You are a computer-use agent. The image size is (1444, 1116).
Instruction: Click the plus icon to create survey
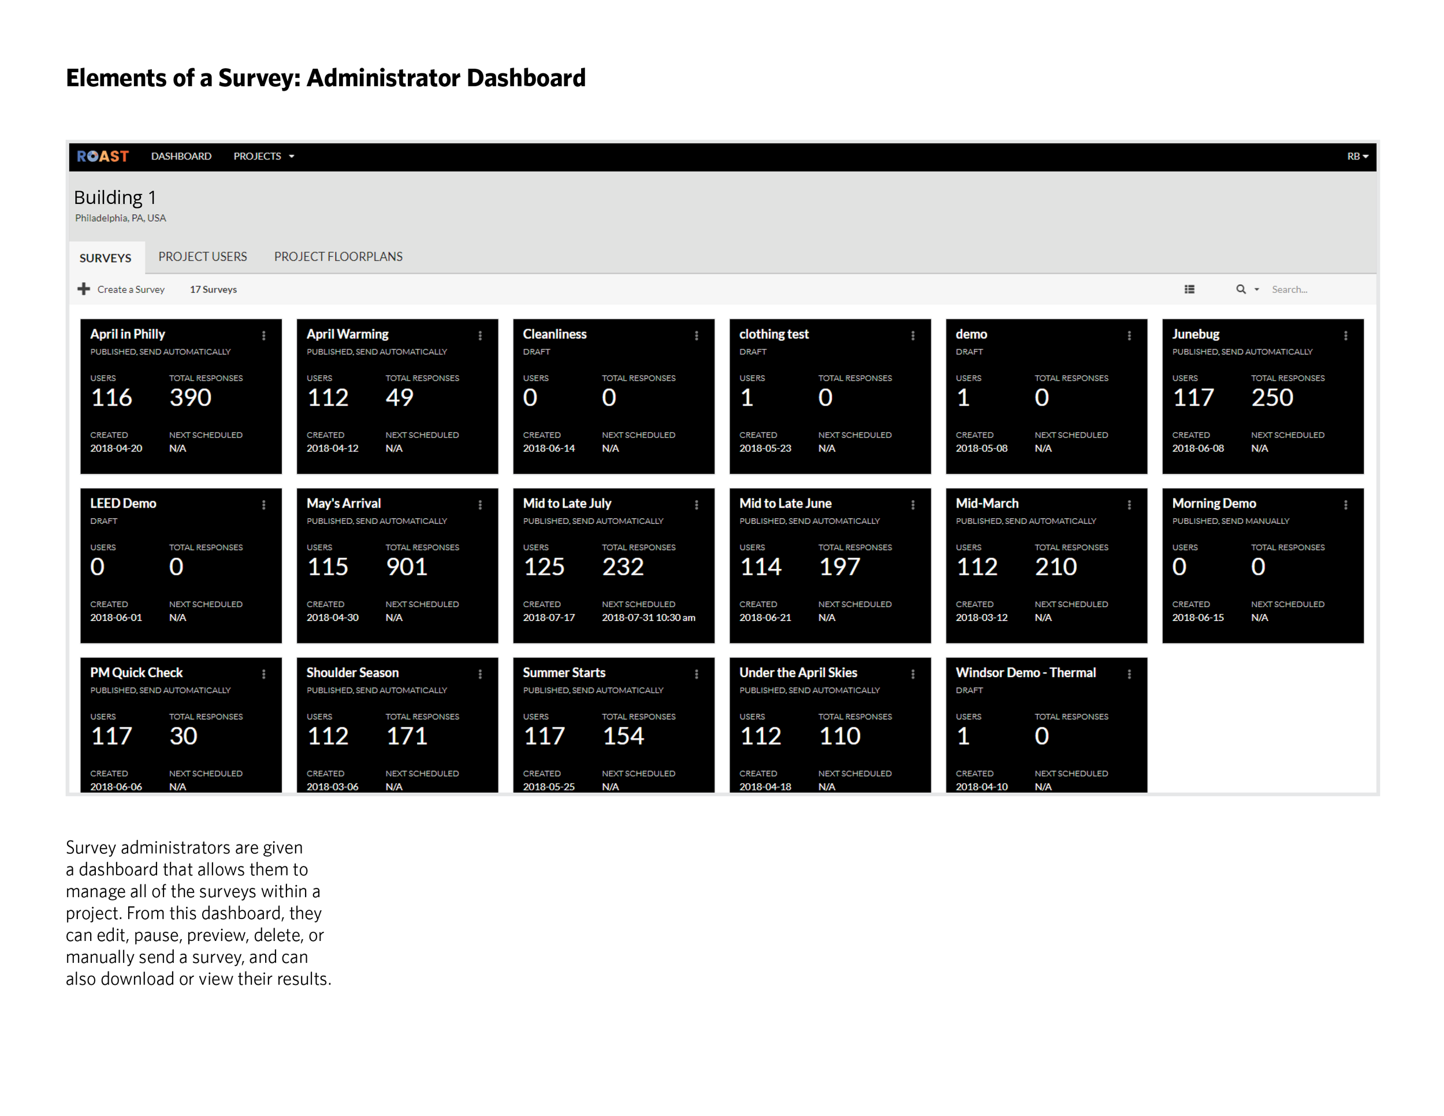click(84, 289)
